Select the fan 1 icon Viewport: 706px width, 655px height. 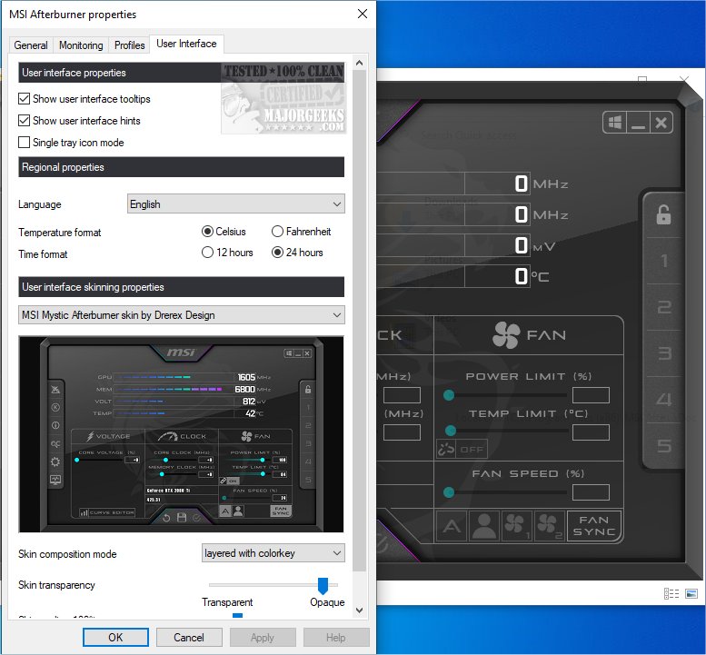(x=516, y=525)
